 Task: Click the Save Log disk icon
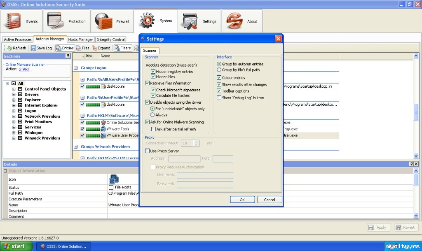click(33, 48)
